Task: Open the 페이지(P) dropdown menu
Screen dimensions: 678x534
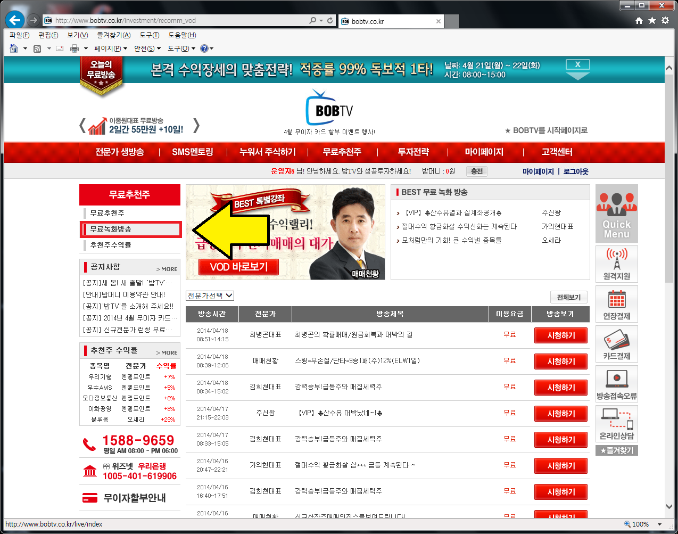Action: [111, 48]
